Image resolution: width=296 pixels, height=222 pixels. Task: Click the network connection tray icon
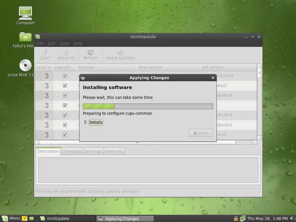[x=243, y=219]
